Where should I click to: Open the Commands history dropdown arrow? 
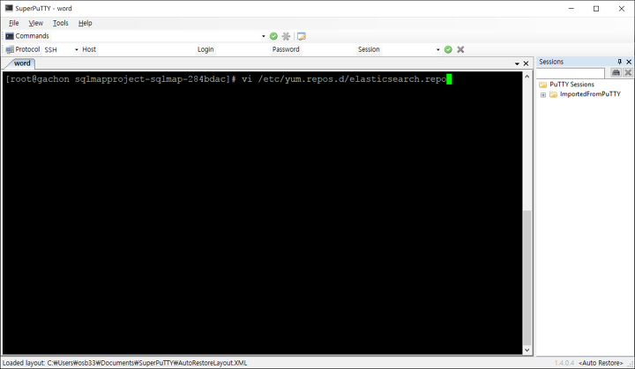263,36
